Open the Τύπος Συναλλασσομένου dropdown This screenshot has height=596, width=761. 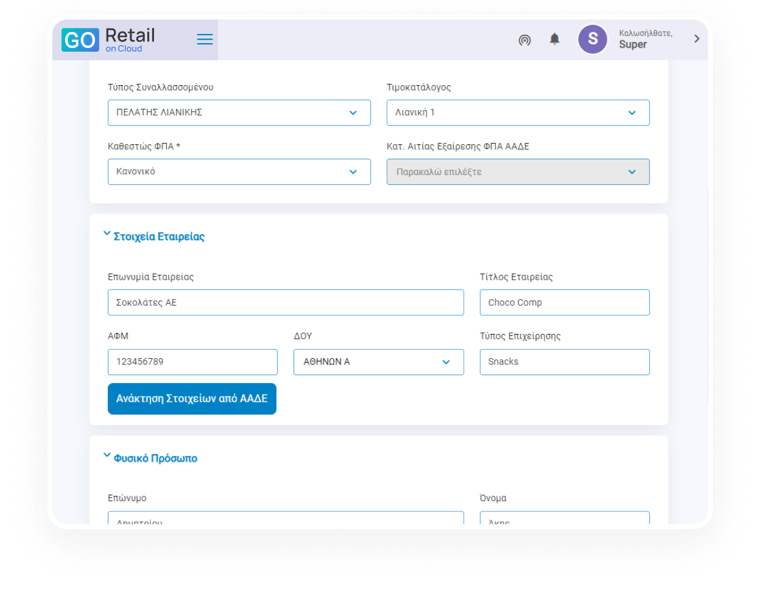coord(239,113)
